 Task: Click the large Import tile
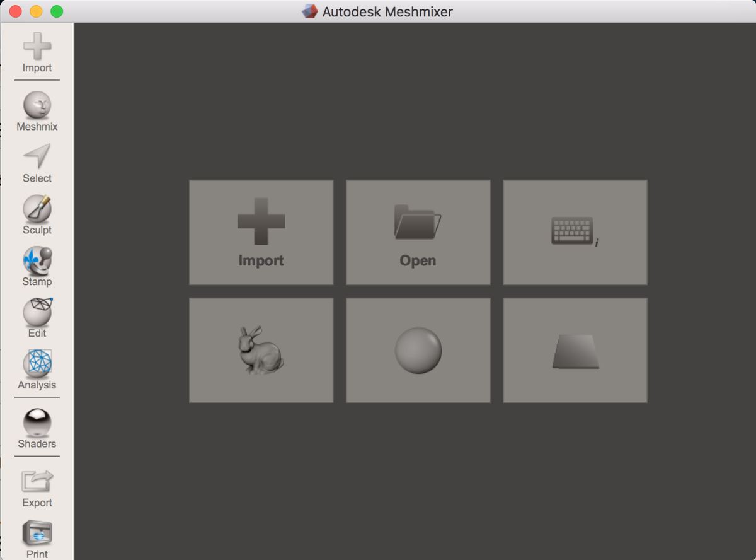[261, 232]
